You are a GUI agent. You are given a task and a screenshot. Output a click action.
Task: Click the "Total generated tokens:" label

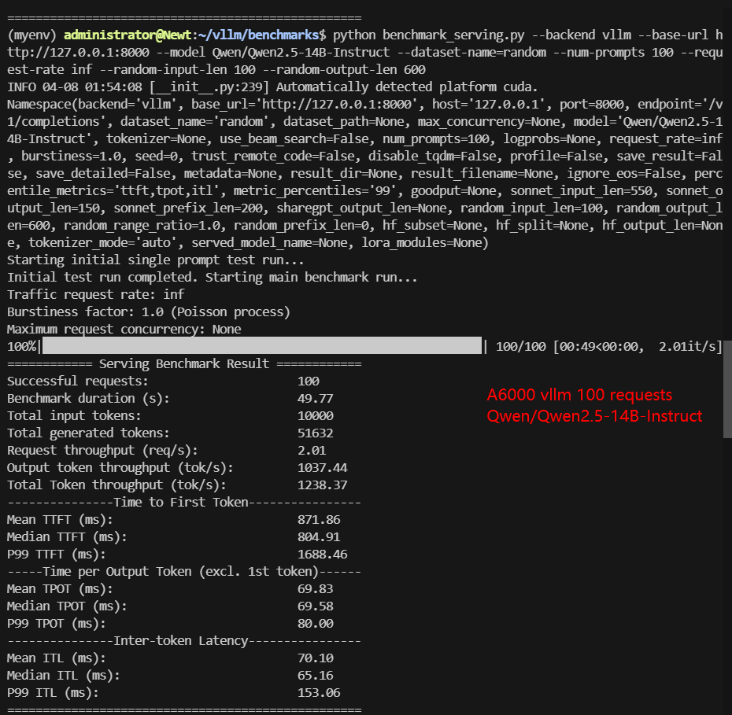(x=88, y=433)
